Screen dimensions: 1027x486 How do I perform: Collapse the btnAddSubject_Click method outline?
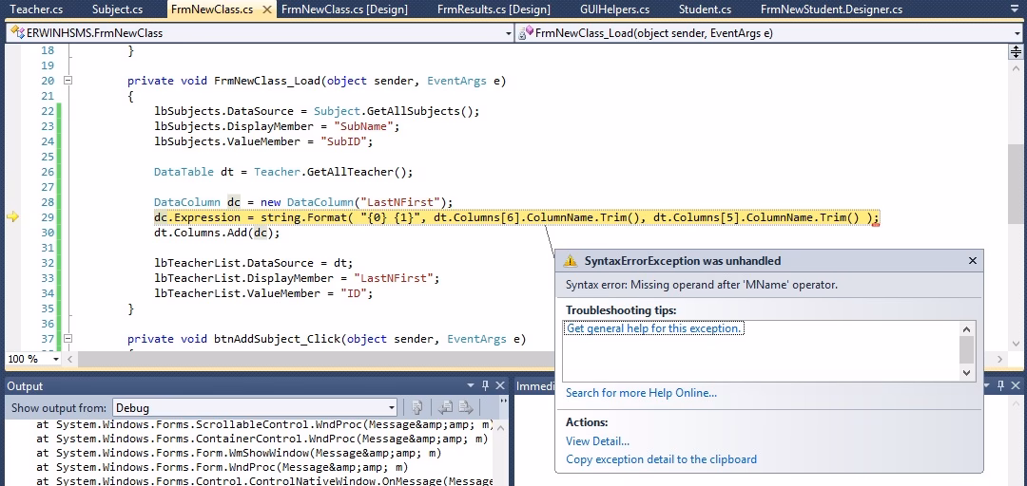pos(67,338)
